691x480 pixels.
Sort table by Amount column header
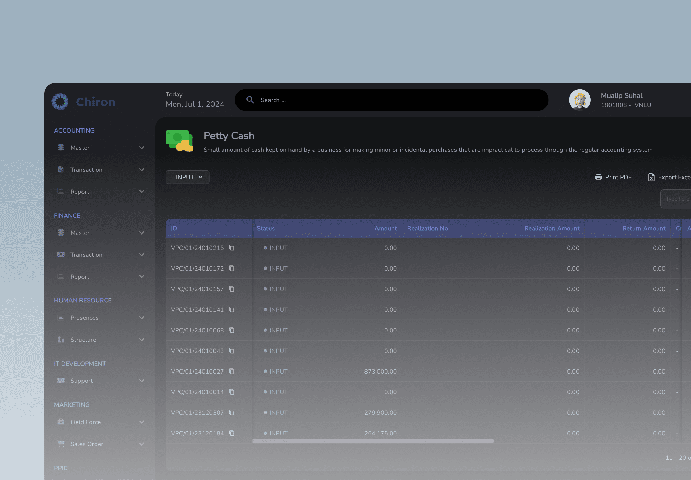coord(385,228)
